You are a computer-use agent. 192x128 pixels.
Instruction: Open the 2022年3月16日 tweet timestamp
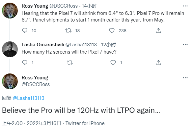tap(44, 123)
